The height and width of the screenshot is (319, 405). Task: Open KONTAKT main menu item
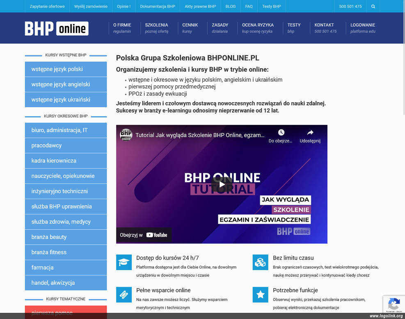(x=325, y=28)
